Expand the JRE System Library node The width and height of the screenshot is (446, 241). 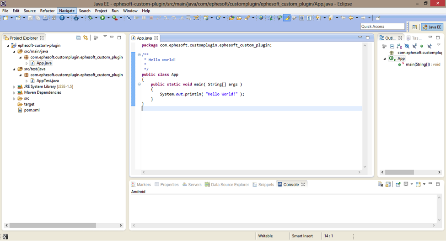pos(14,87)
